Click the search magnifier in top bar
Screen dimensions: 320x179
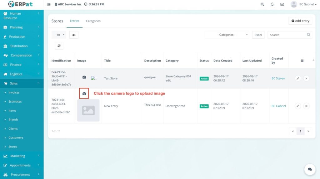pyautogui.click(x=262, y=4)
